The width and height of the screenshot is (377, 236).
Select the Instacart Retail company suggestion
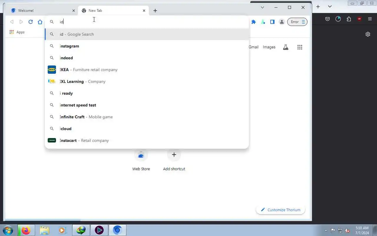(147, 140)
